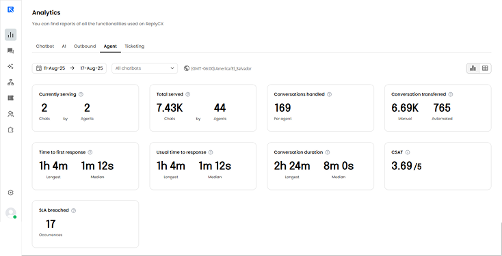Open the Analytics bar chart sidebar icon

coord(10,35)
